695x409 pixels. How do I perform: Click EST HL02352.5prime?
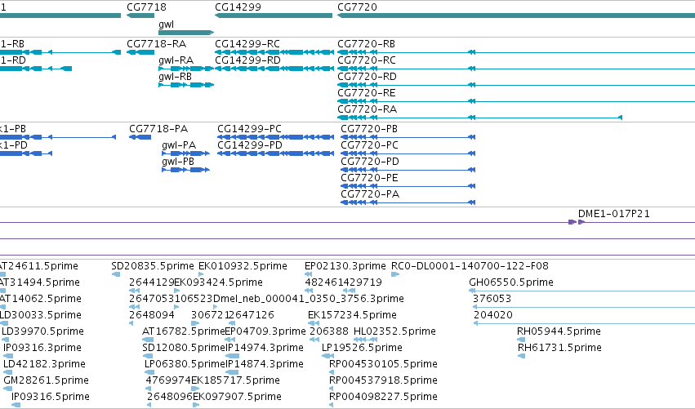[394, 331]
